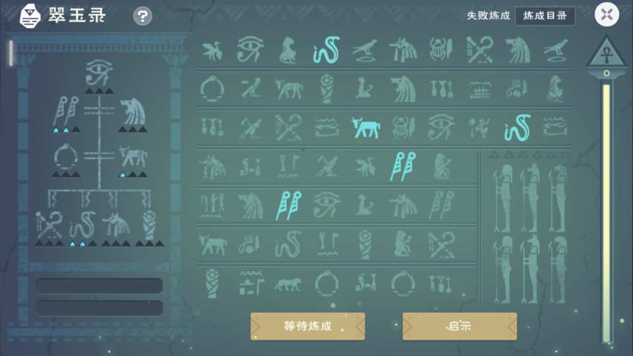The height and width of the screenshot is (356, 633).
Task: Click the upper empty dark bar in the left panel
Action: 99,286
